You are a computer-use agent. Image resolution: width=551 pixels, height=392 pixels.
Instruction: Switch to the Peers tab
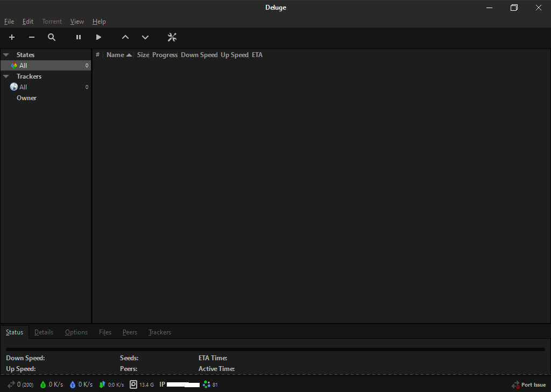point(130,332)
